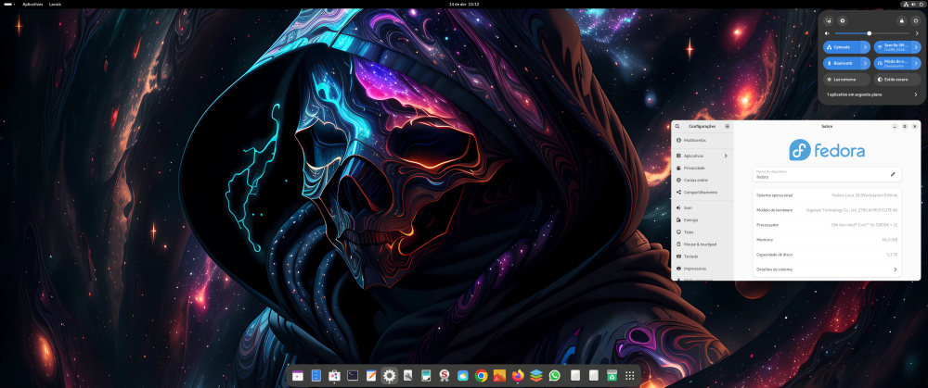Click the search icon in Configurações header
The image size is (928, 388).
(x=677, y=126)
